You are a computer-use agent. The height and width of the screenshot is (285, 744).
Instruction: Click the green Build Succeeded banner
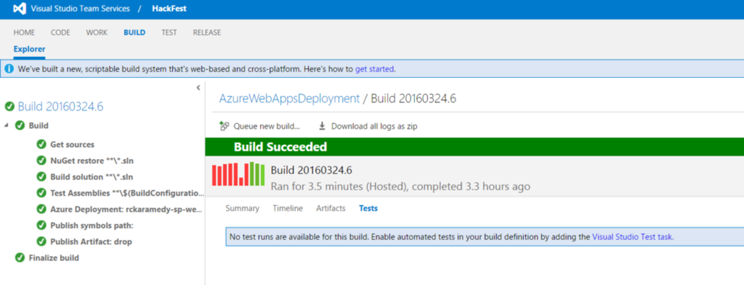click(474, 147)
